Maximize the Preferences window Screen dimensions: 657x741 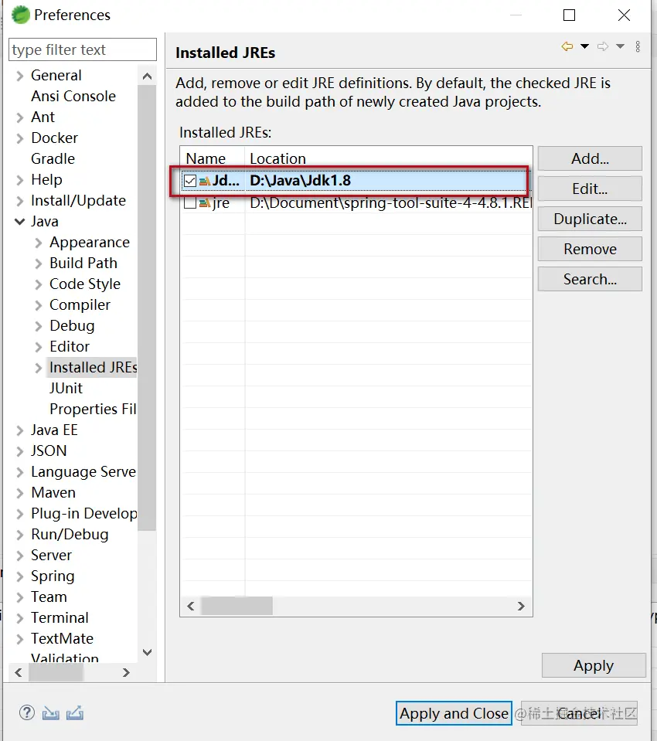[569, 15]
